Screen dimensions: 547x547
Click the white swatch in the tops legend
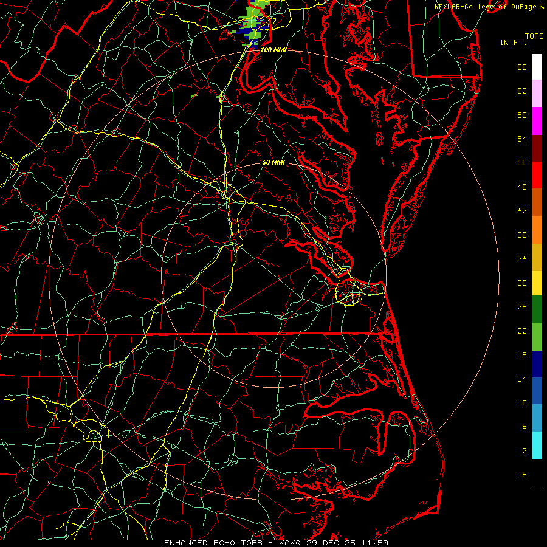point(537,67)
